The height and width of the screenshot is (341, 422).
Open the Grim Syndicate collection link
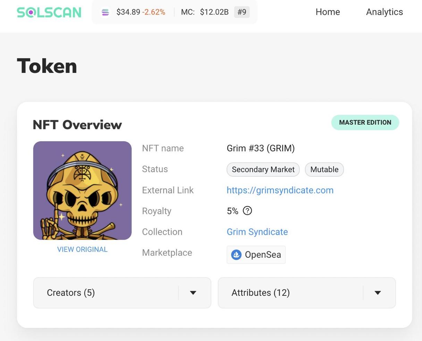pyautogui.click(x=257, y=232)
